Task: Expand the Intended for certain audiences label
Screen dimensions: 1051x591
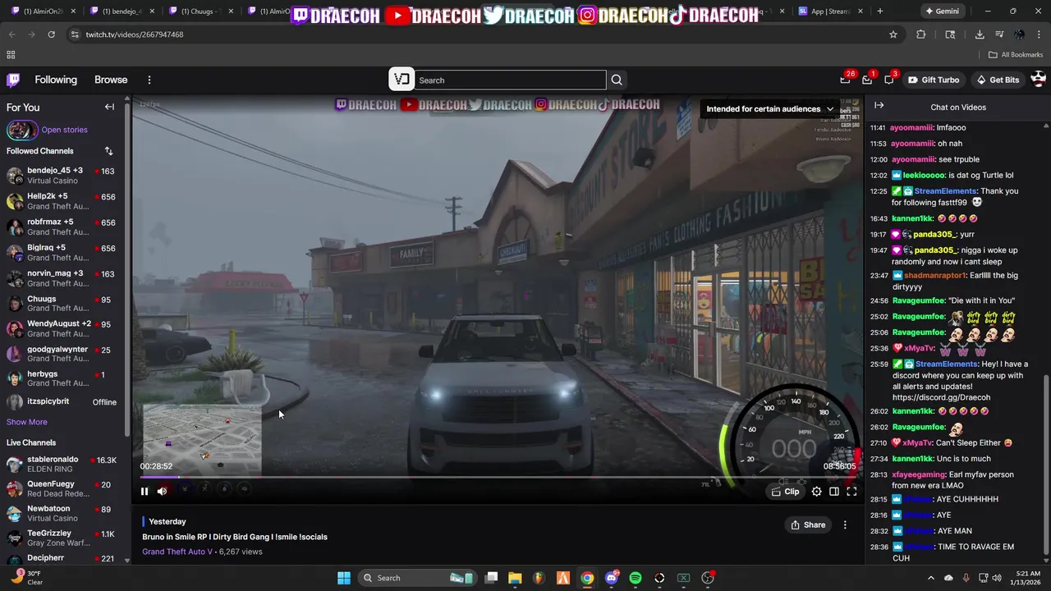Action: (x=769, y=108)
